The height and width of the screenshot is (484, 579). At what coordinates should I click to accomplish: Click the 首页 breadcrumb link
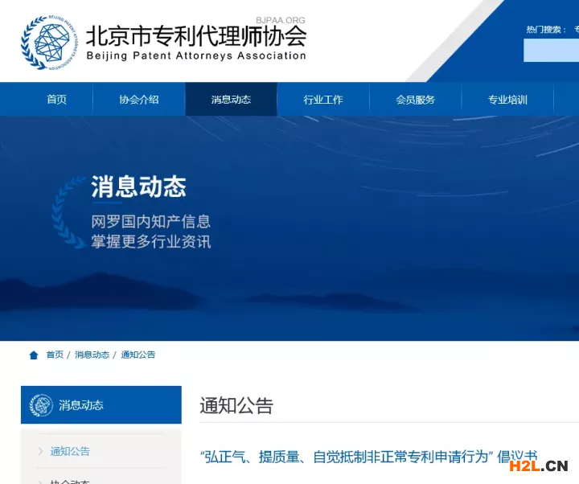point(55,355)
